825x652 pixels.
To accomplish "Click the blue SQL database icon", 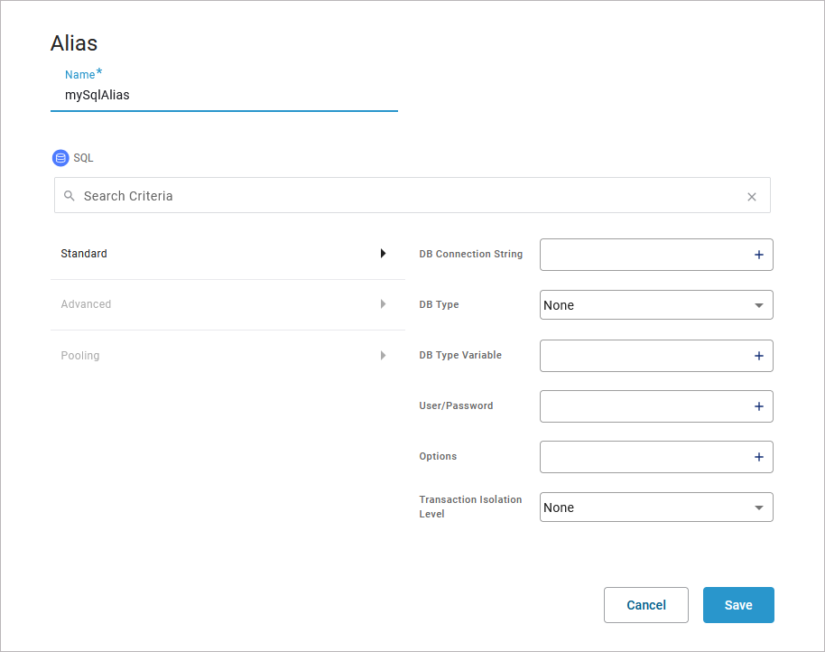I will click(x=60, y=158).
